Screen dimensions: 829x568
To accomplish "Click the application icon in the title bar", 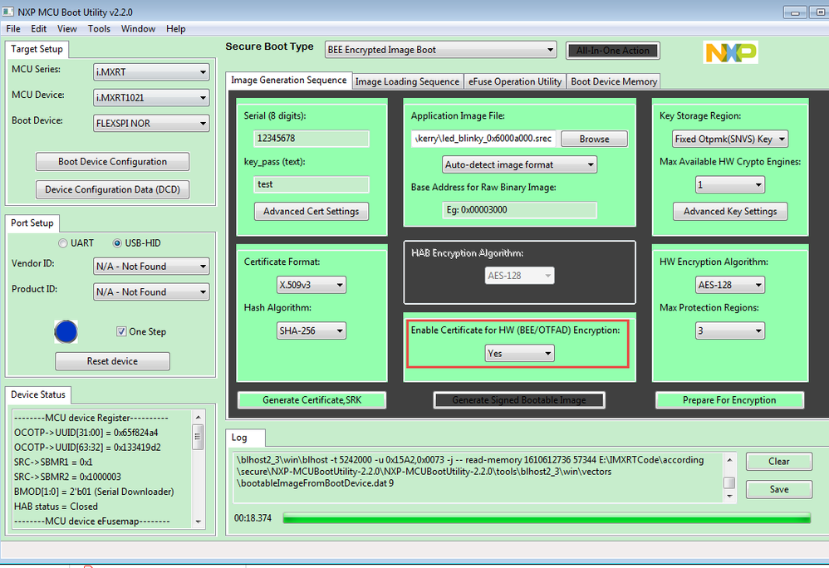I will pos(10,12).
